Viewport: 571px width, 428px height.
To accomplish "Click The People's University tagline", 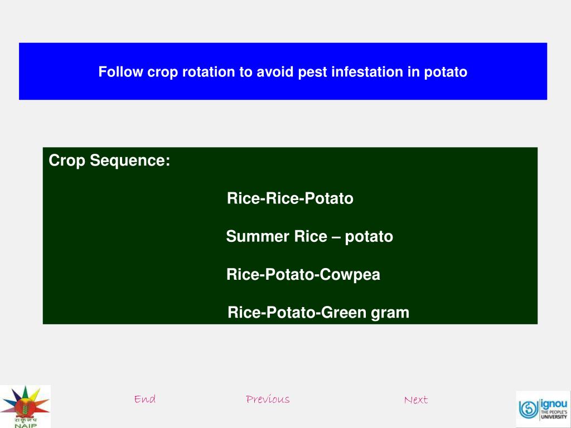I will click(x=554, y=415).
